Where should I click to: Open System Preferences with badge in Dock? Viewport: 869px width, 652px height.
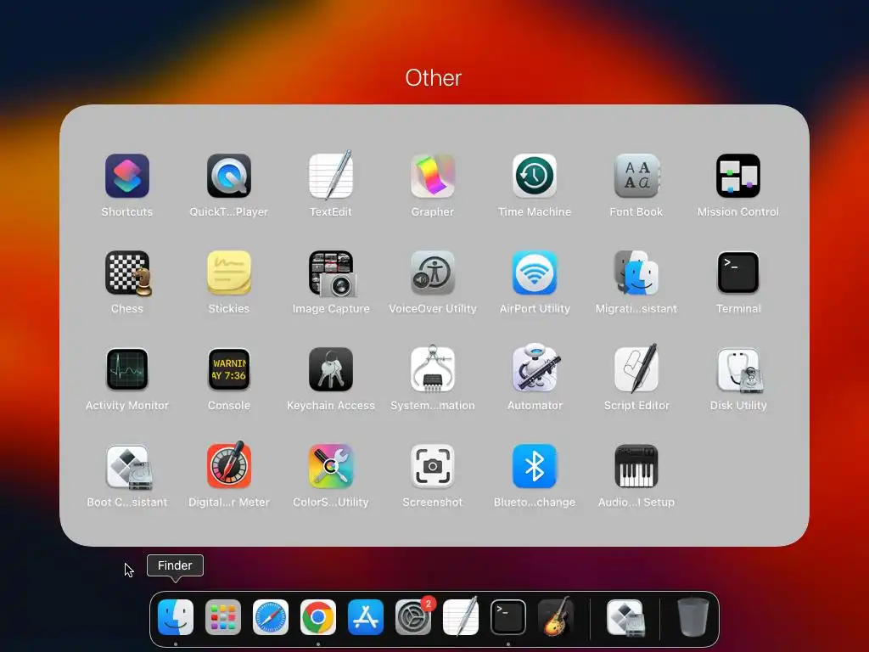pos(413,617)
